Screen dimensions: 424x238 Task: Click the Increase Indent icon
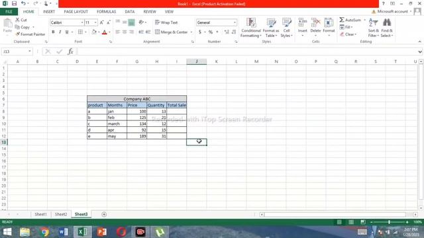tap(148, 32)
